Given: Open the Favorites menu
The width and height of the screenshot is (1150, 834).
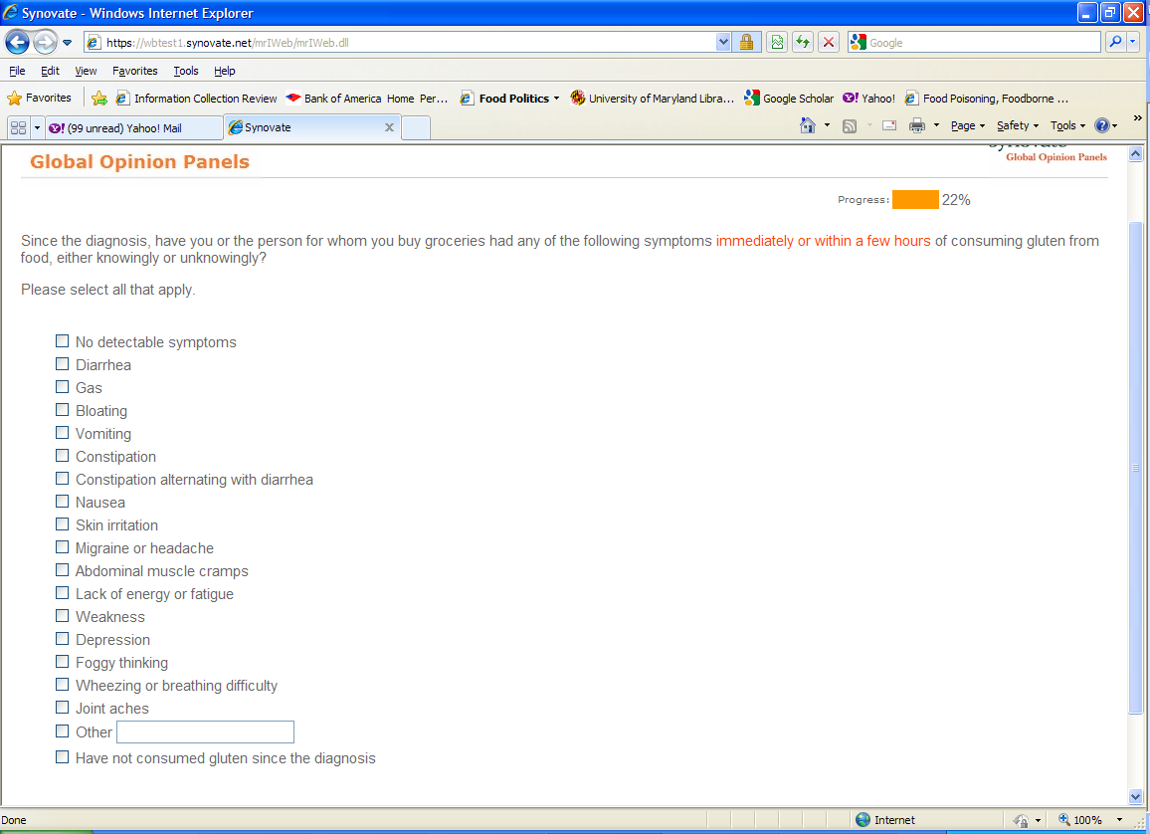Looking at the screenshot, I should click(x=135, y=71).
